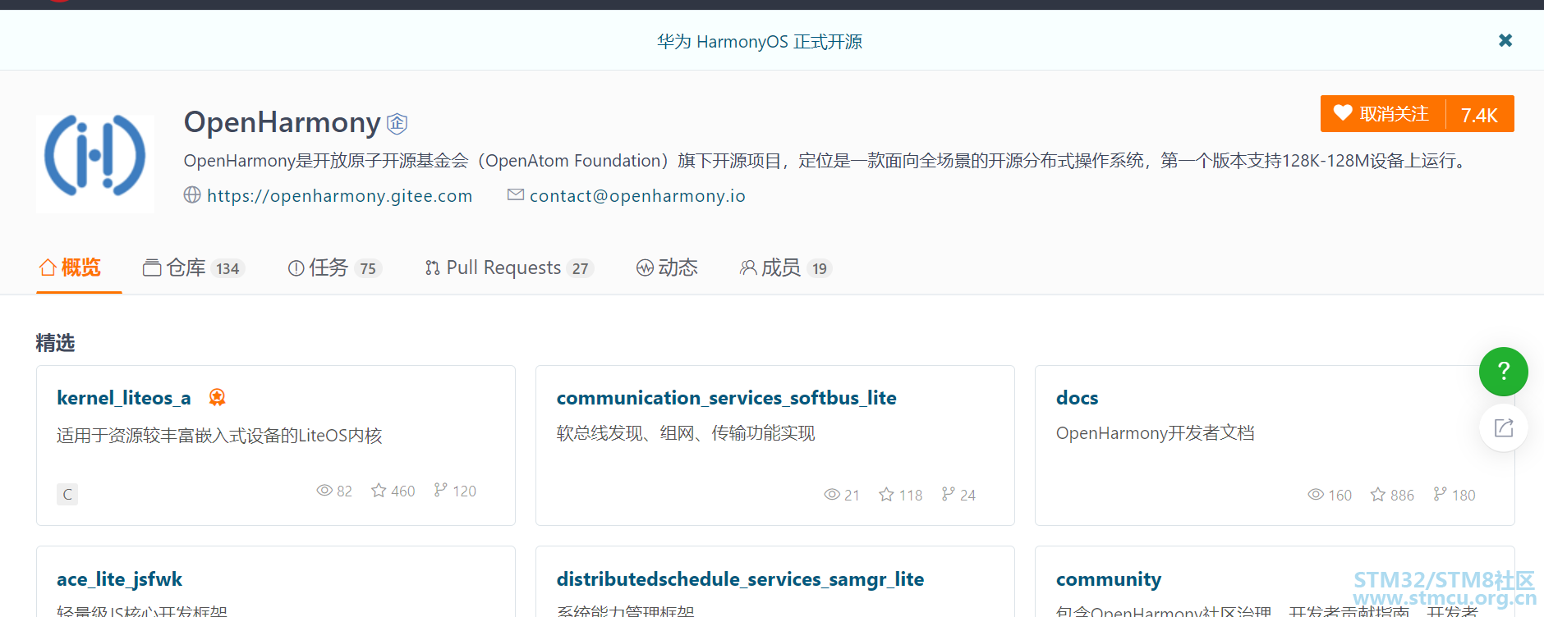Open the Pull Requests tab
The height and width of the screenshot is (617, 1544).
pyautogui.click(x=509, y=268)
